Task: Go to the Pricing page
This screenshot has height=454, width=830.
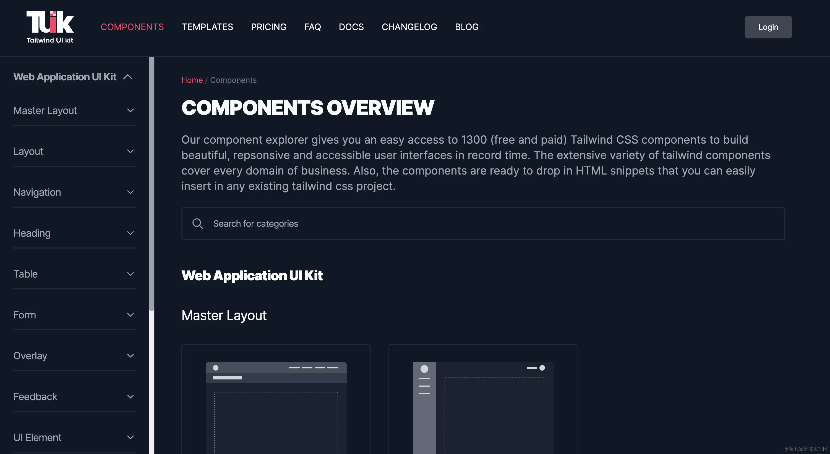Action: tap(268, 27)
